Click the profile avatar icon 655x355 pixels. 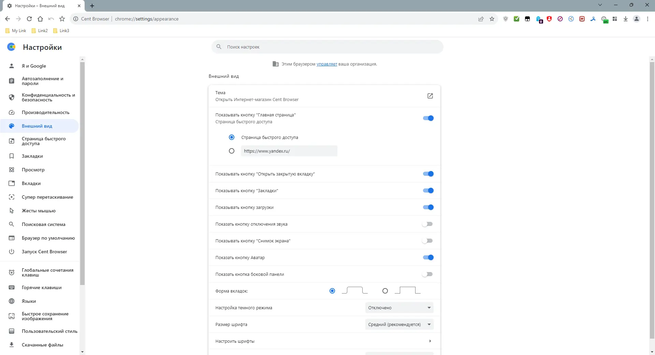point(637,19)
